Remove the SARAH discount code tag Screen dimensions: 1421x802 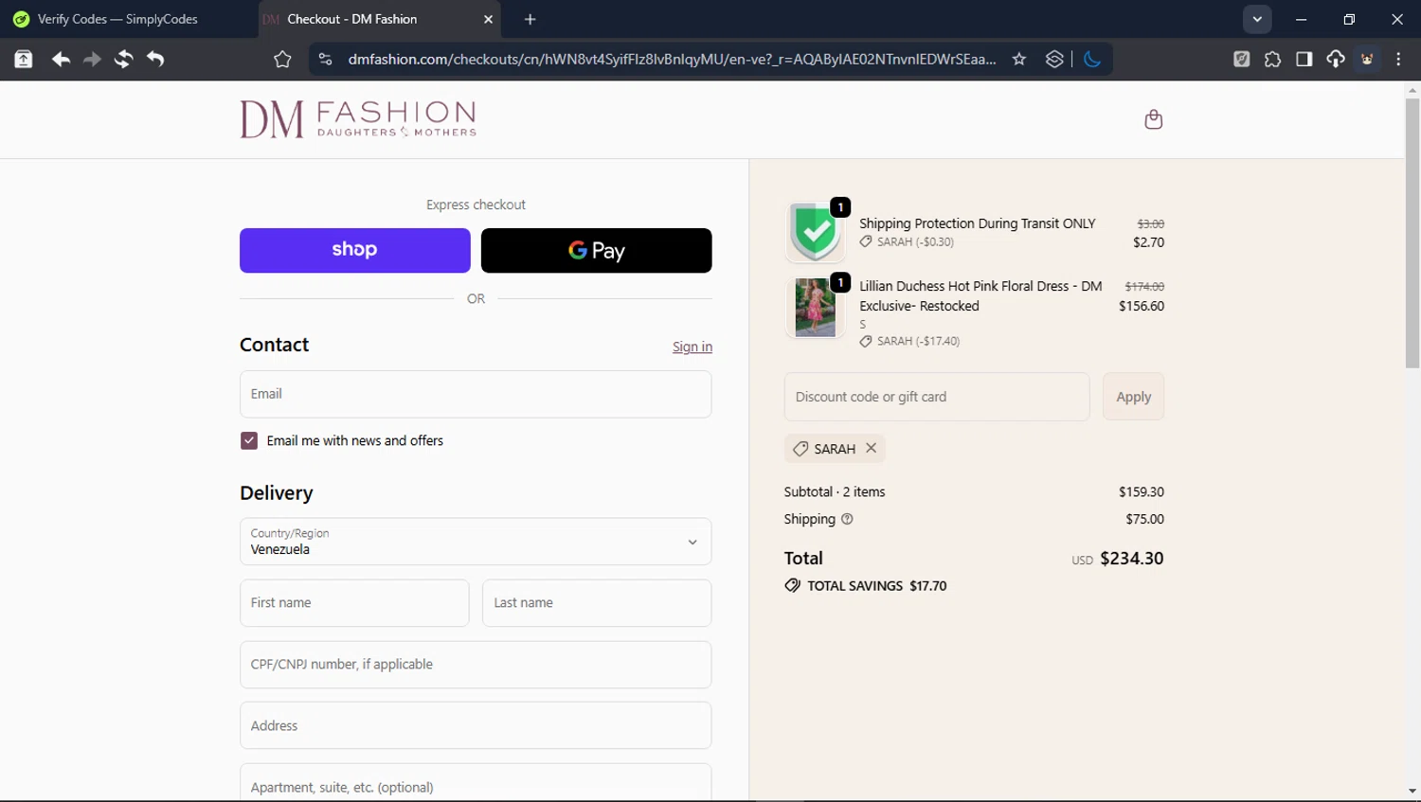[x=871, y=448]
